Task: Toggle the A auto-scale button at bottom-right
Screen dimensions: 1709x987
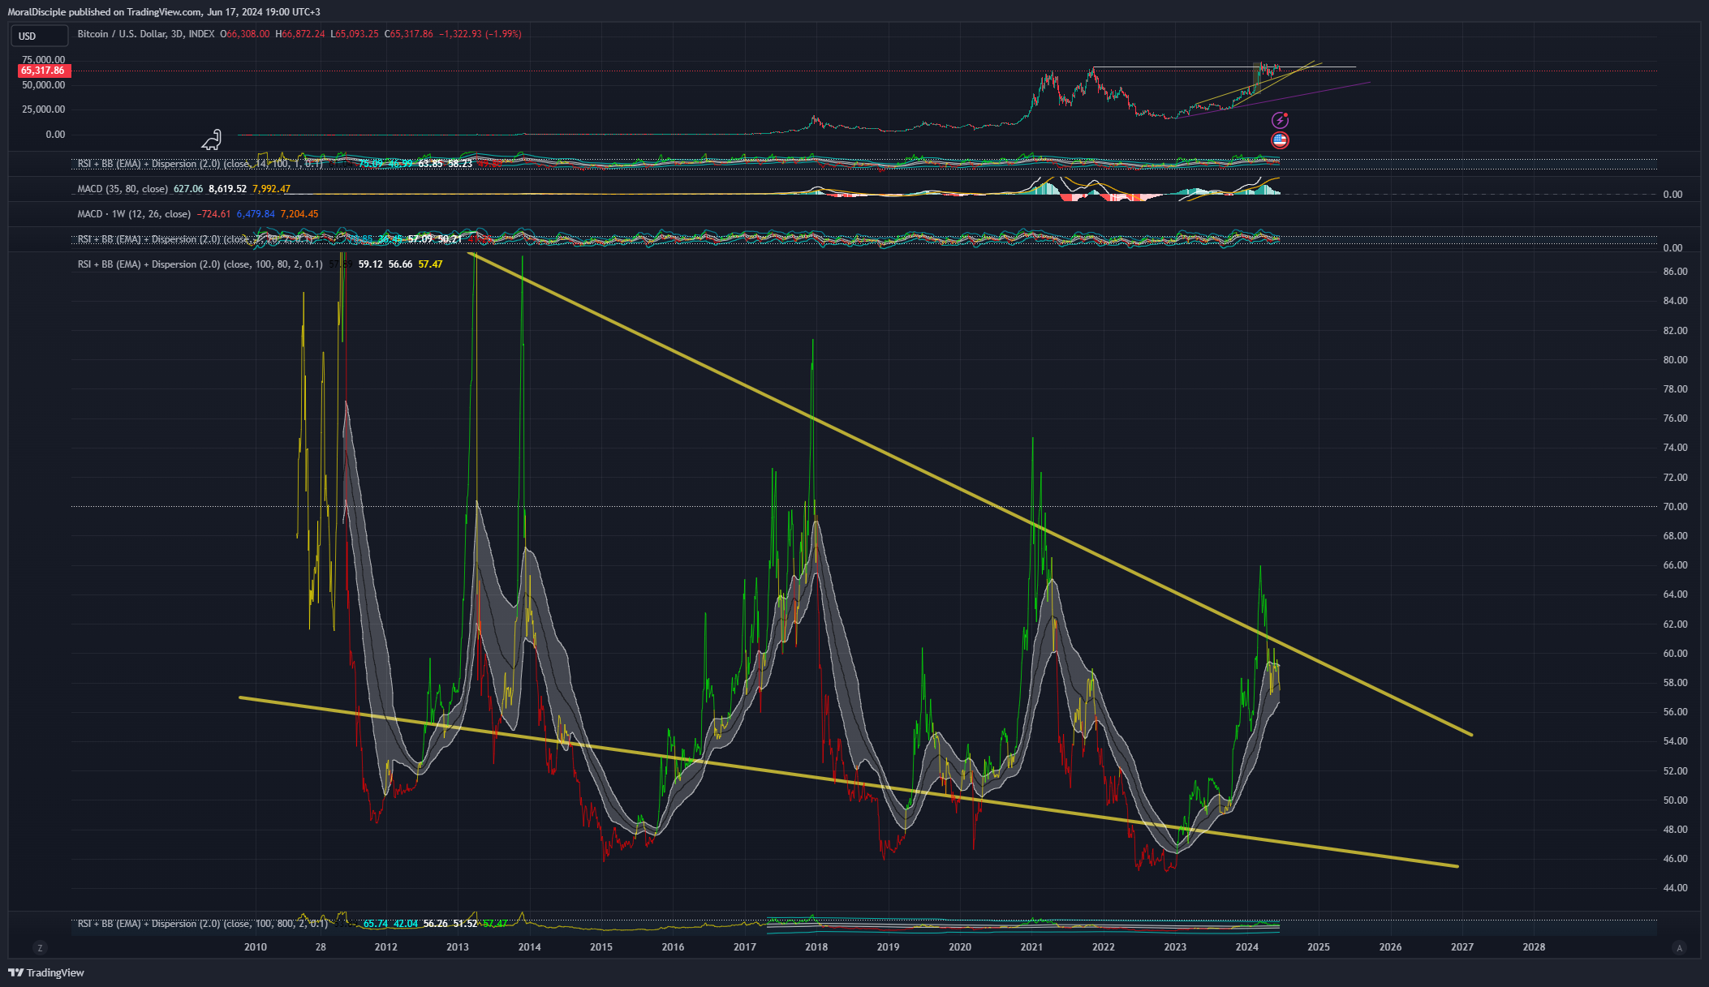Action: (x=1680, y=947)
